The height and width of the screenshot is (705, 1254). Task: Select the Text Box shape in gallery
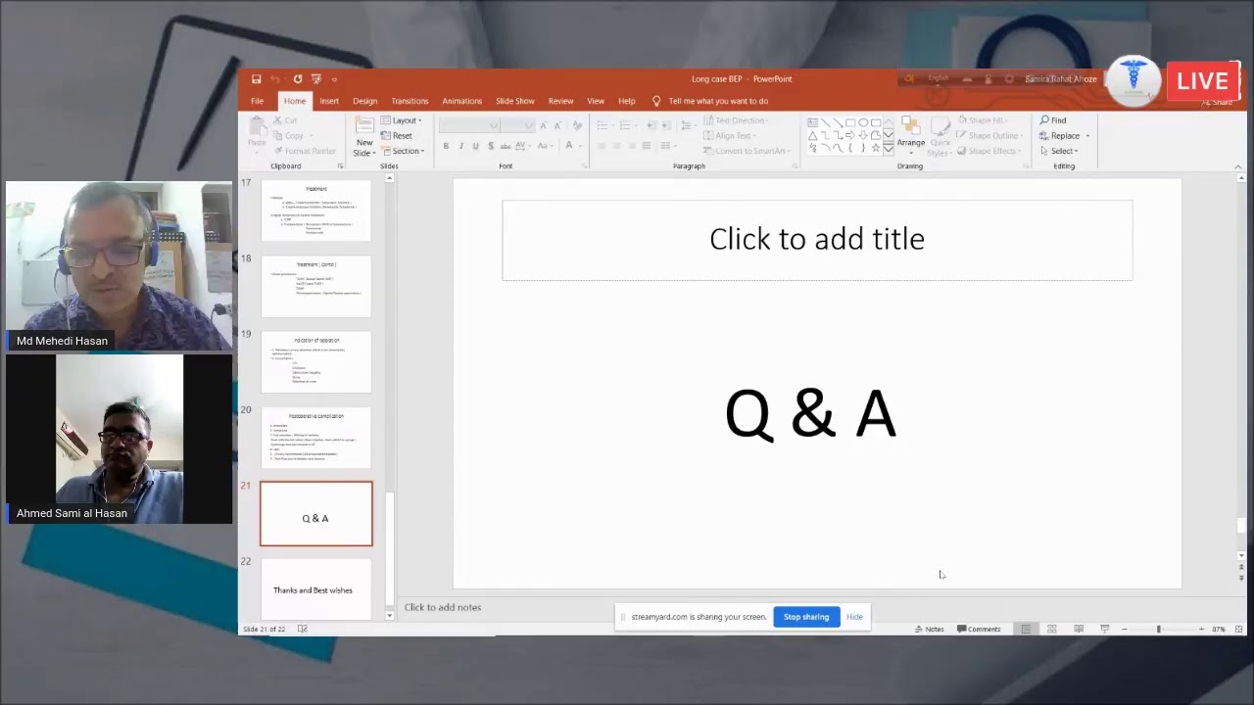pyautogui.click(x=813, y=122)
